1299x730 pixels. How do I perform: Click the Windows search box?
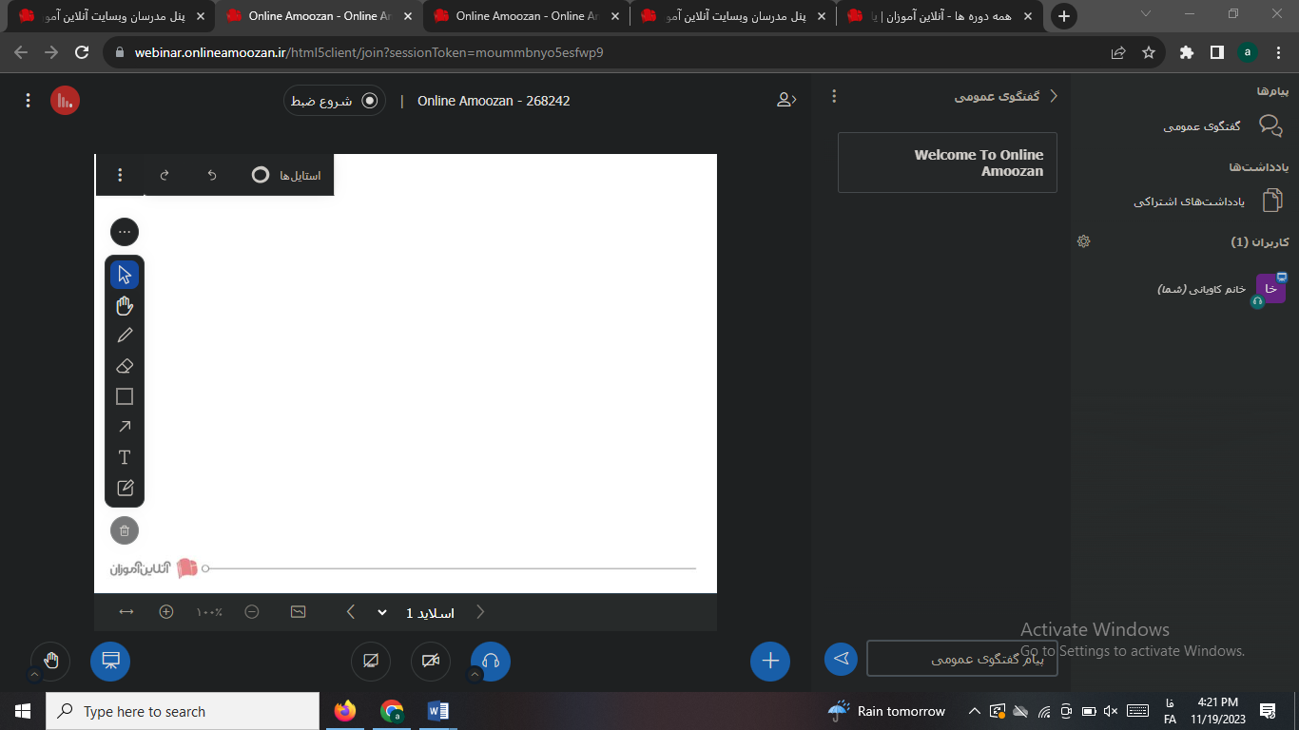(x=183, y=711)
